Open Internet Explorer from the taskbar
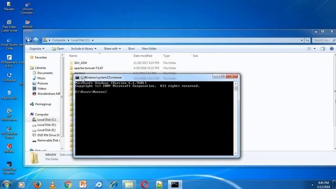336x189 pixels. pyautogui.click(x=114, y=184)
